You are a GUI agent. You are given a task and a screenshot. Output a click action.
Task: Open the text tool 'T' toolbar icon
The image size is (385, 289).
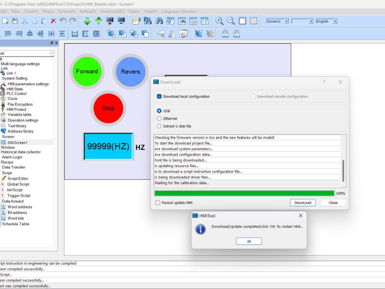pyautogui.click(x=205, y=21)
